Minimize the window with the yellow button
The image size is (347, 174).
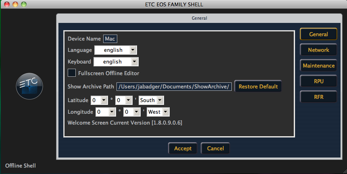(x=15, y=4)
